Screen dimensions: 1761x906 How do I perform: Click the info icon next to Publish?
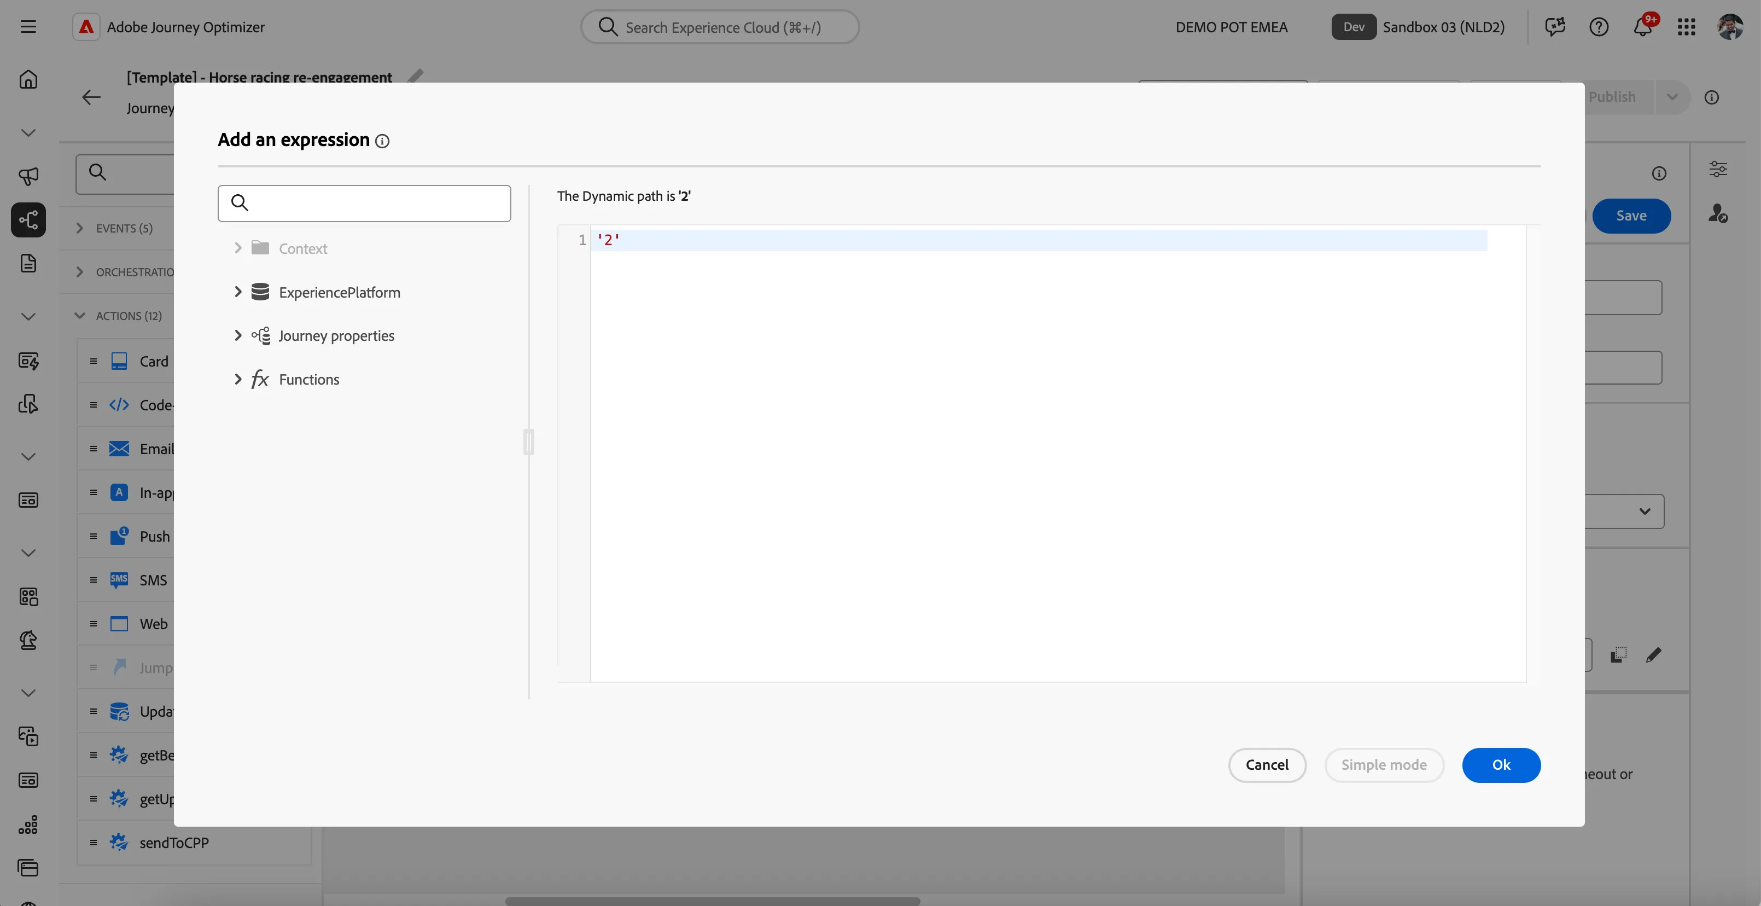click(x=1711, y=97)
